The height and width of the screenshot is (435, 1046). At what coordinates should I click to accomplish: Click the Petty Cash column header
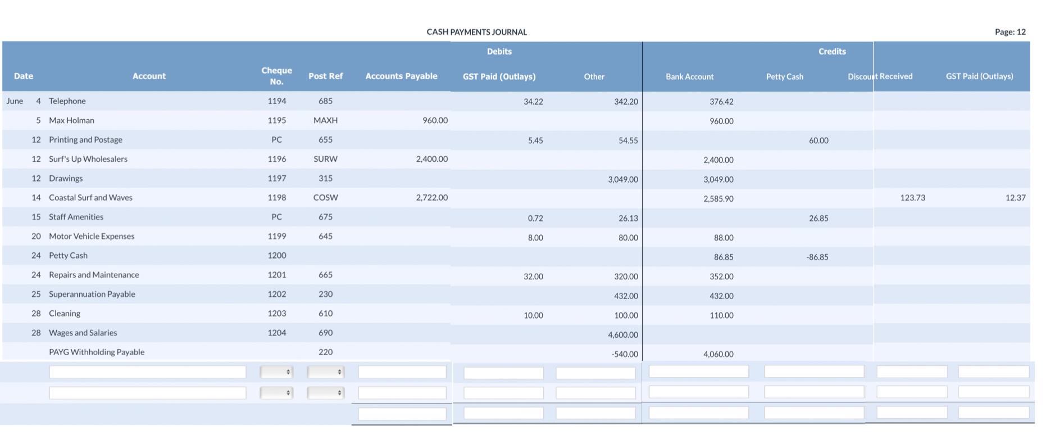tap(784, 76)
